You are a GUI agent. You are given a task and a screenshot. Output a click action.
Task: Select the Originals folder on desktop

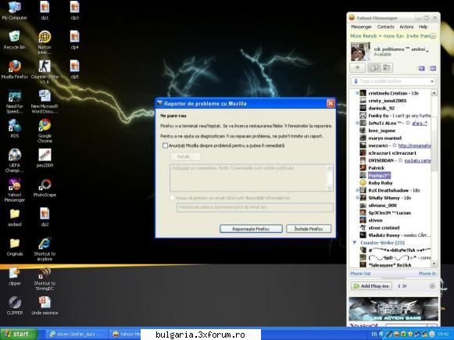point(15,247)
